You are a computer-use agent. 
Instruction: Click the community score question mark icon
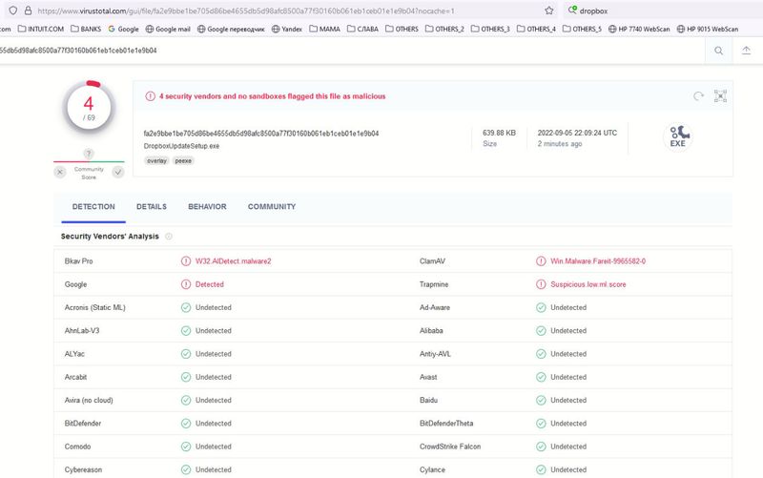89,154
